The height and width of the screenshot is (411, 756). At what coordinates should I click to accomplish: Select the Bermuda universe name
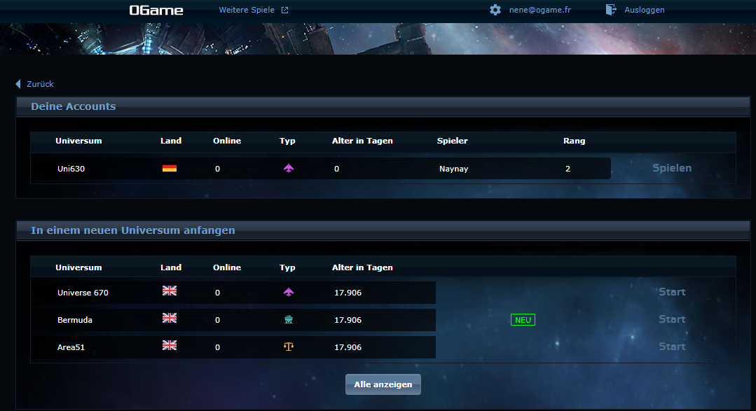(75, 320)
